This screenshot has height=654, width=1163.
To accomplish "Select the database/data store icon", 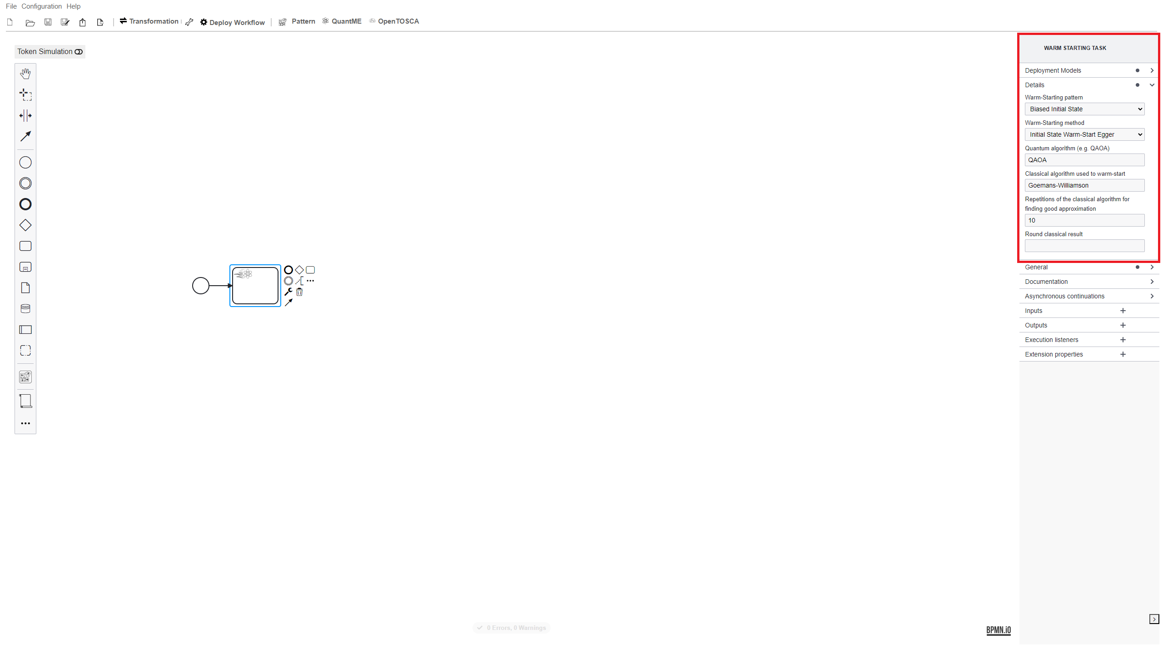I will pos(25,308).
